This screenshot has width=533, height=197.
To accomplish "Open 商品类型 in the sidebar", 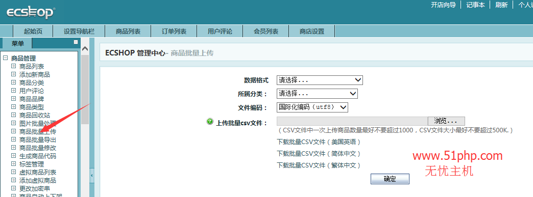I will pos(32,107).
